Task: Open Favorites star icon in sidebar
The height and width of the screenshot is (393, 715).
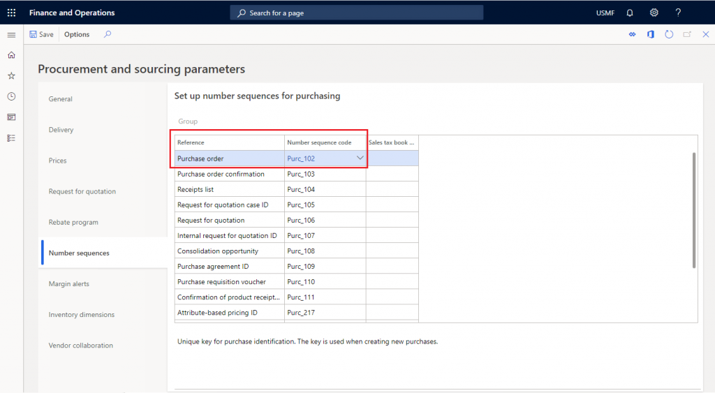Action: click(11, 75)
